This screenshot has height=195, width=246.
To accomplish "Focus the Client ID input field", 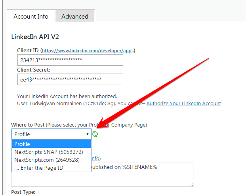I will pos(70,60).
